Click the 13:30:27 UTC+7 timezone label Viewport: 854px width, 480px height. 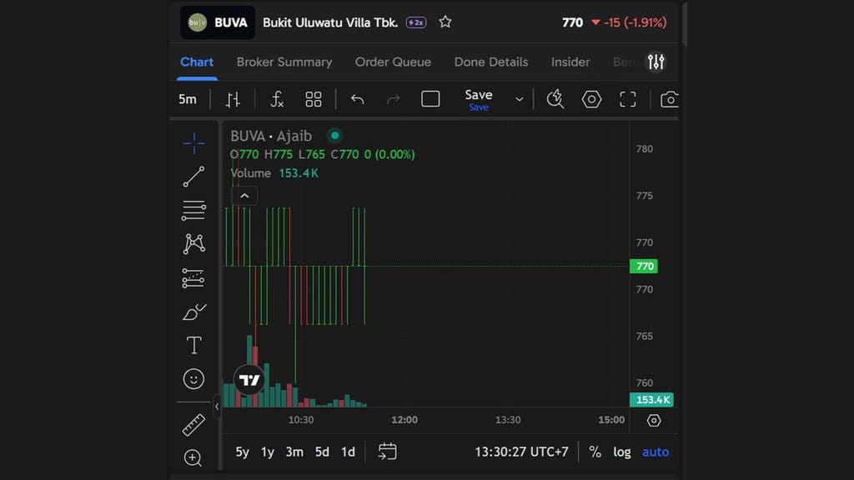(x=521, y=452)
